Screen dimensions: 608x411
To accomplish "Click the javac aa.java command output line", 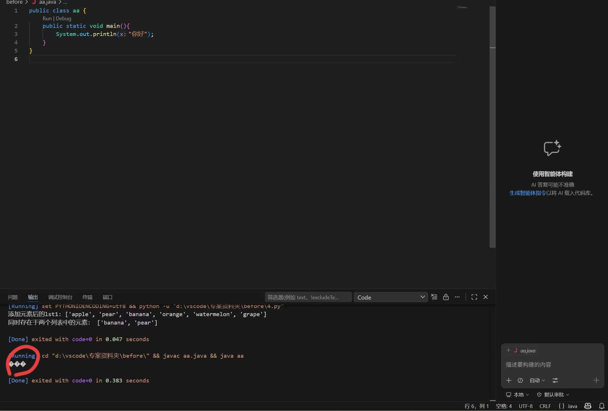I will click(126, 356).
